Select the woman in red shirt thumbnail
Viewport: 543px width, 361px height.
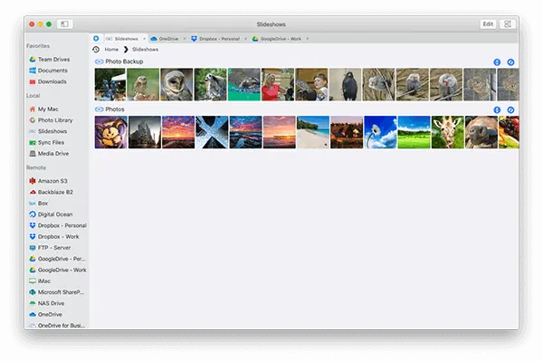(x=278, y=84)
